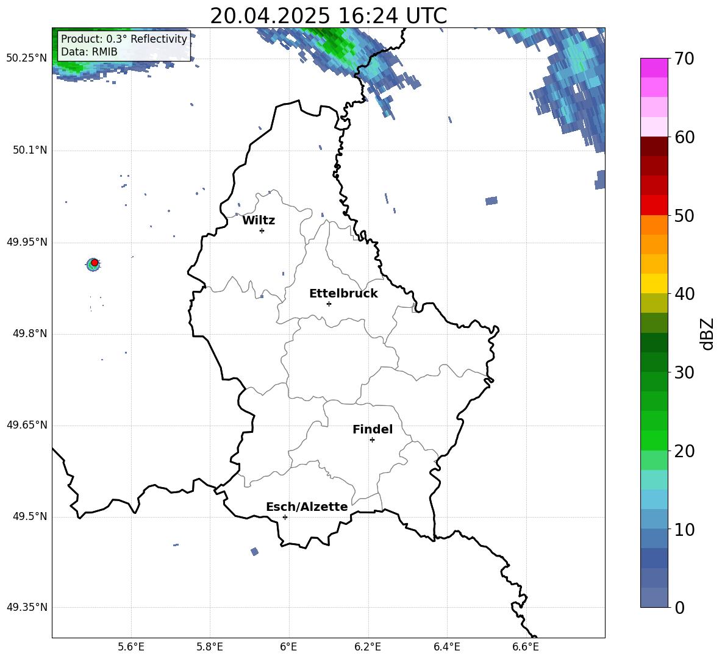Image resolution: width=722 pixels, height=659 pixels.
Task: Click the 49.95°N latitude tick label
Action: tap(27, 243)
